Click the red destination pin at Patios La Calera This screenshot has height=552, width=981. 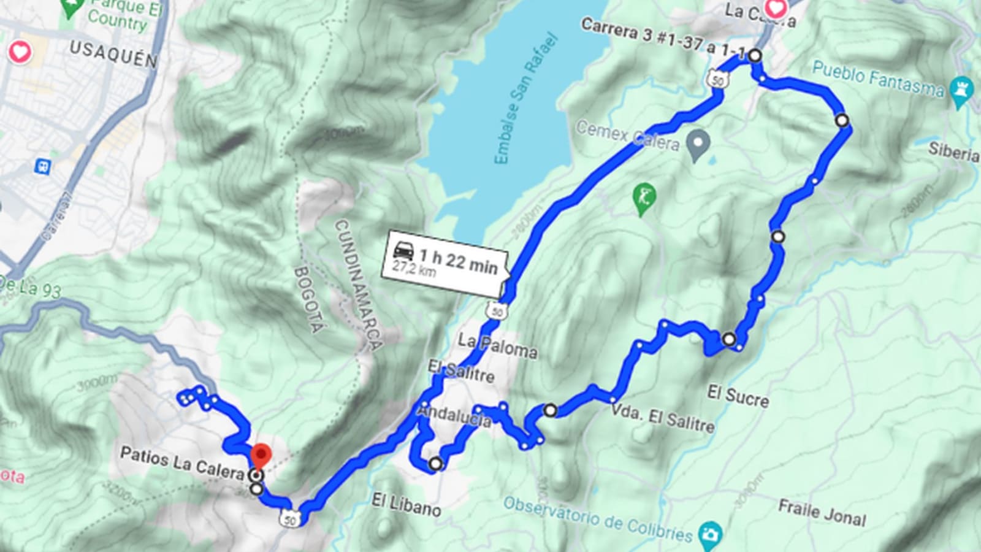(262, 458)
